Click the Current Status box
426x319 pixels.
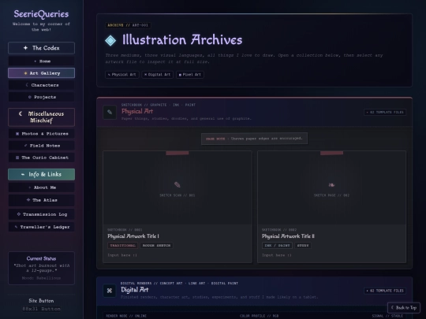pos(41,268)
